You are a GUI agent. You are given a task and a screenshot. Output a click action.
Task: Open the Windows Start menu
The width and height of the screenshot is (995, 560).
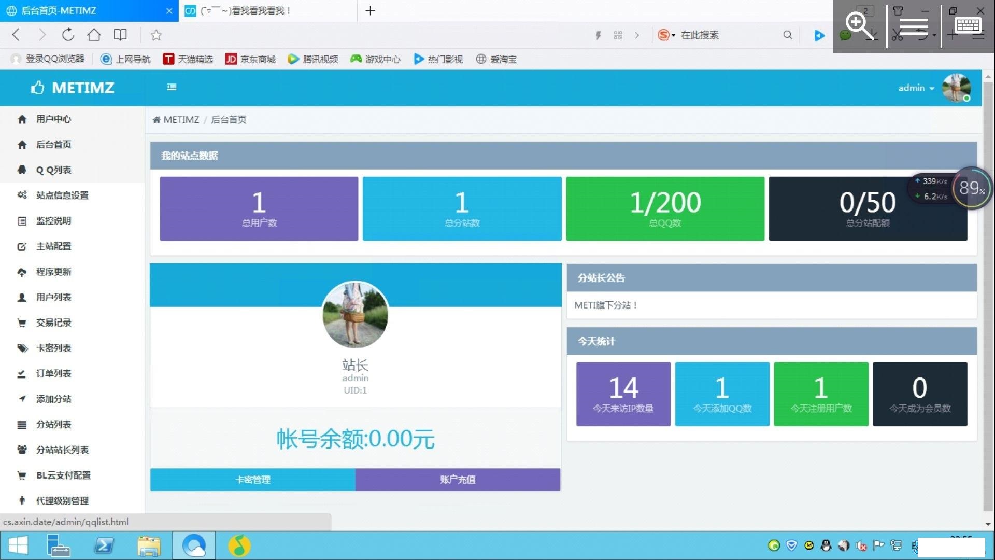click(x=18, y=545)
